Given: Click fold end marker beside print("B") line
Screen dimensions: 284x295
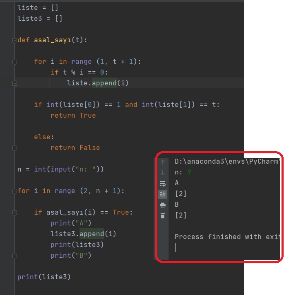Looking at the screenshot, I should tap(14, 256).
